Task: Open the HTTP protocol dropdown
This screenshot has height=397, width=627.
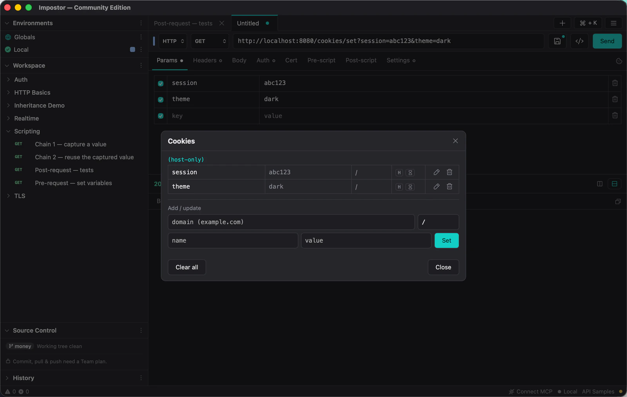Action: pyautogui.click(x=173, y=41)
